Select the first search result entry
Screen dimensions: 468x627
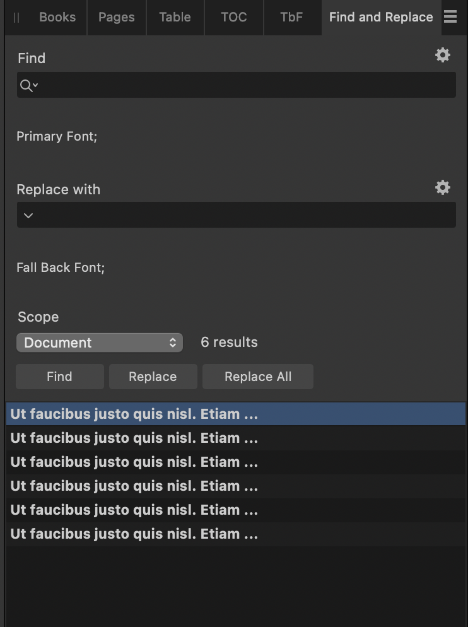click(233, 414)
